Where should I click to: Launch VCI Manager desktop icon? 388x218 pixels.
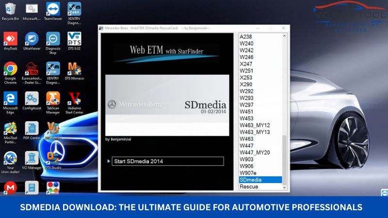pyautogui.click(x=32, y=160)
